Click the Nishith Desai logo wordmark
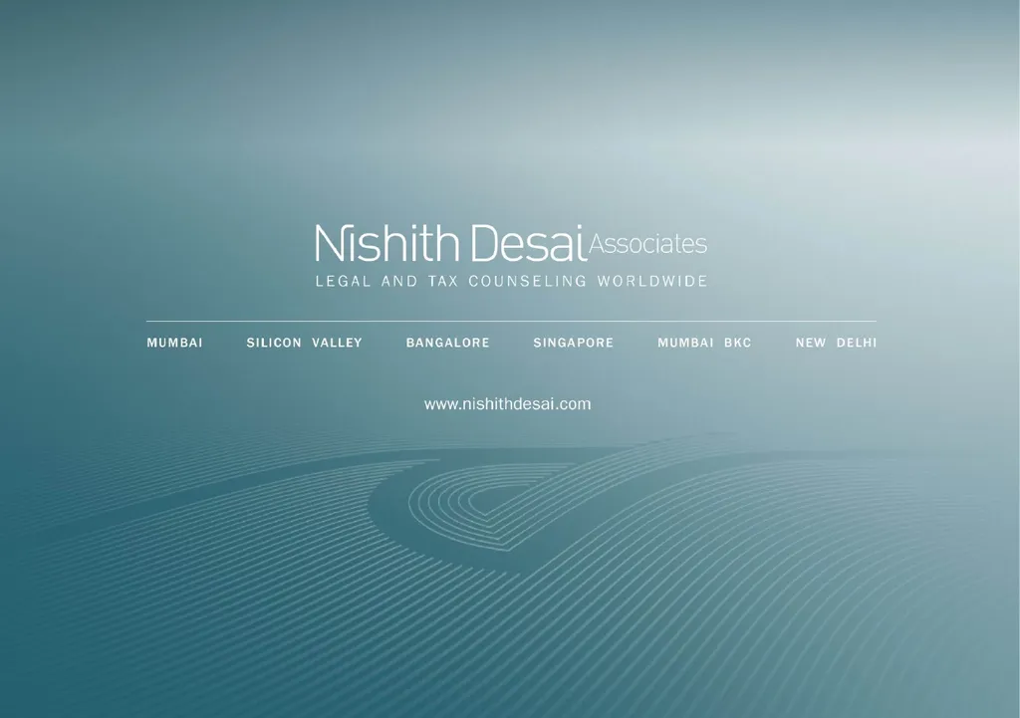Screen dimensions: 1020x718 point(450,243)
